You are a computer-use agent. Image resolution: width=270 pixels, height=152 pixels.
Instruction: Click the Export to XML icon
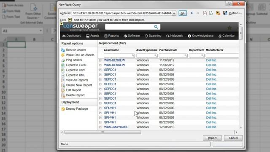pos(63,75)
